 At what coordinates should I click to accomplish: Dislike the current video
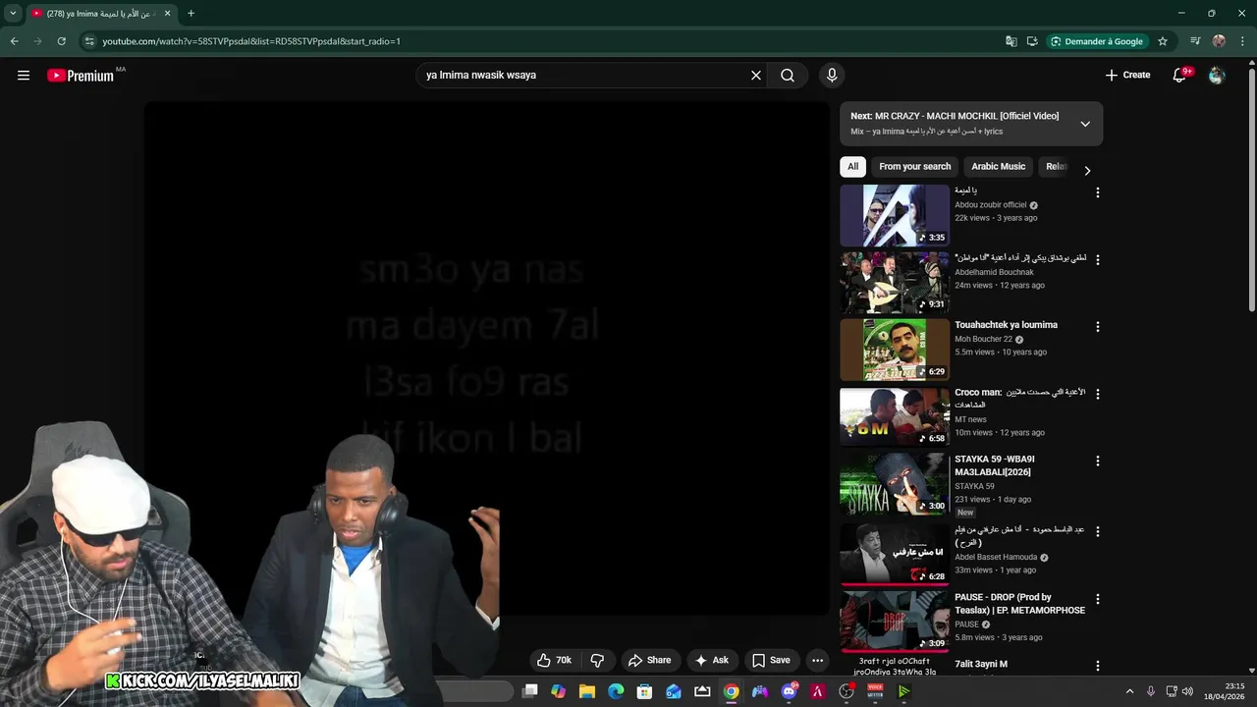(596, 660)
